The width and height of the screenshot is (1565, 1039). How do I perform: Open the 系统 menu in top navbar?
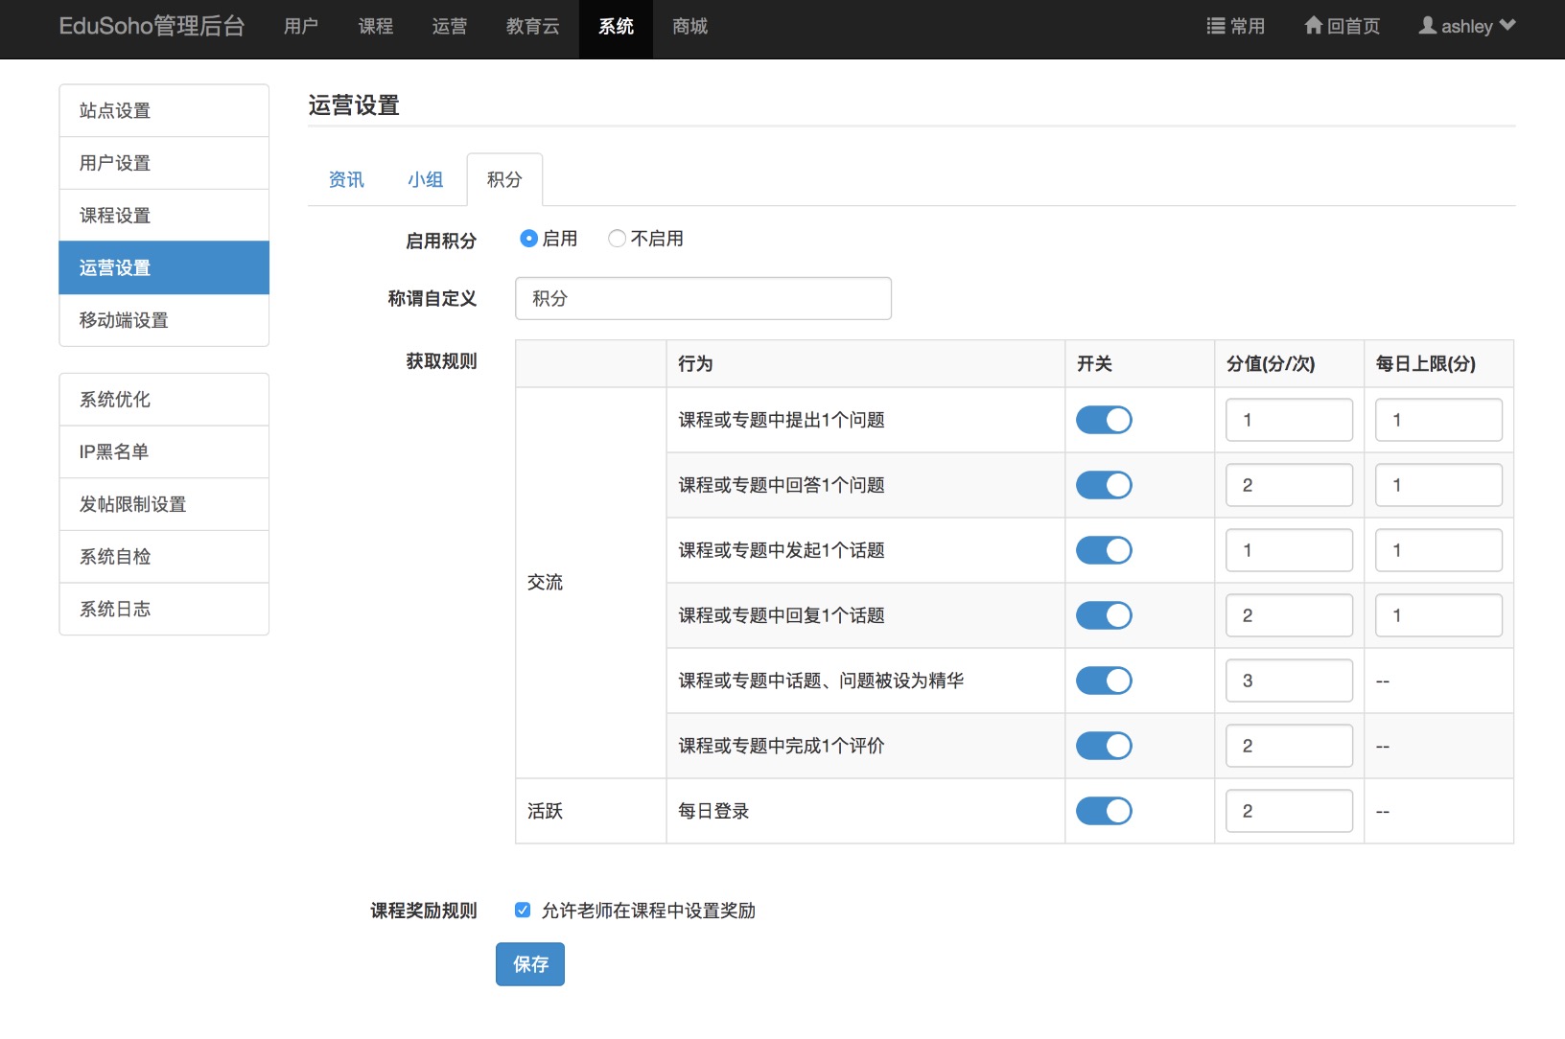[616, 27]
